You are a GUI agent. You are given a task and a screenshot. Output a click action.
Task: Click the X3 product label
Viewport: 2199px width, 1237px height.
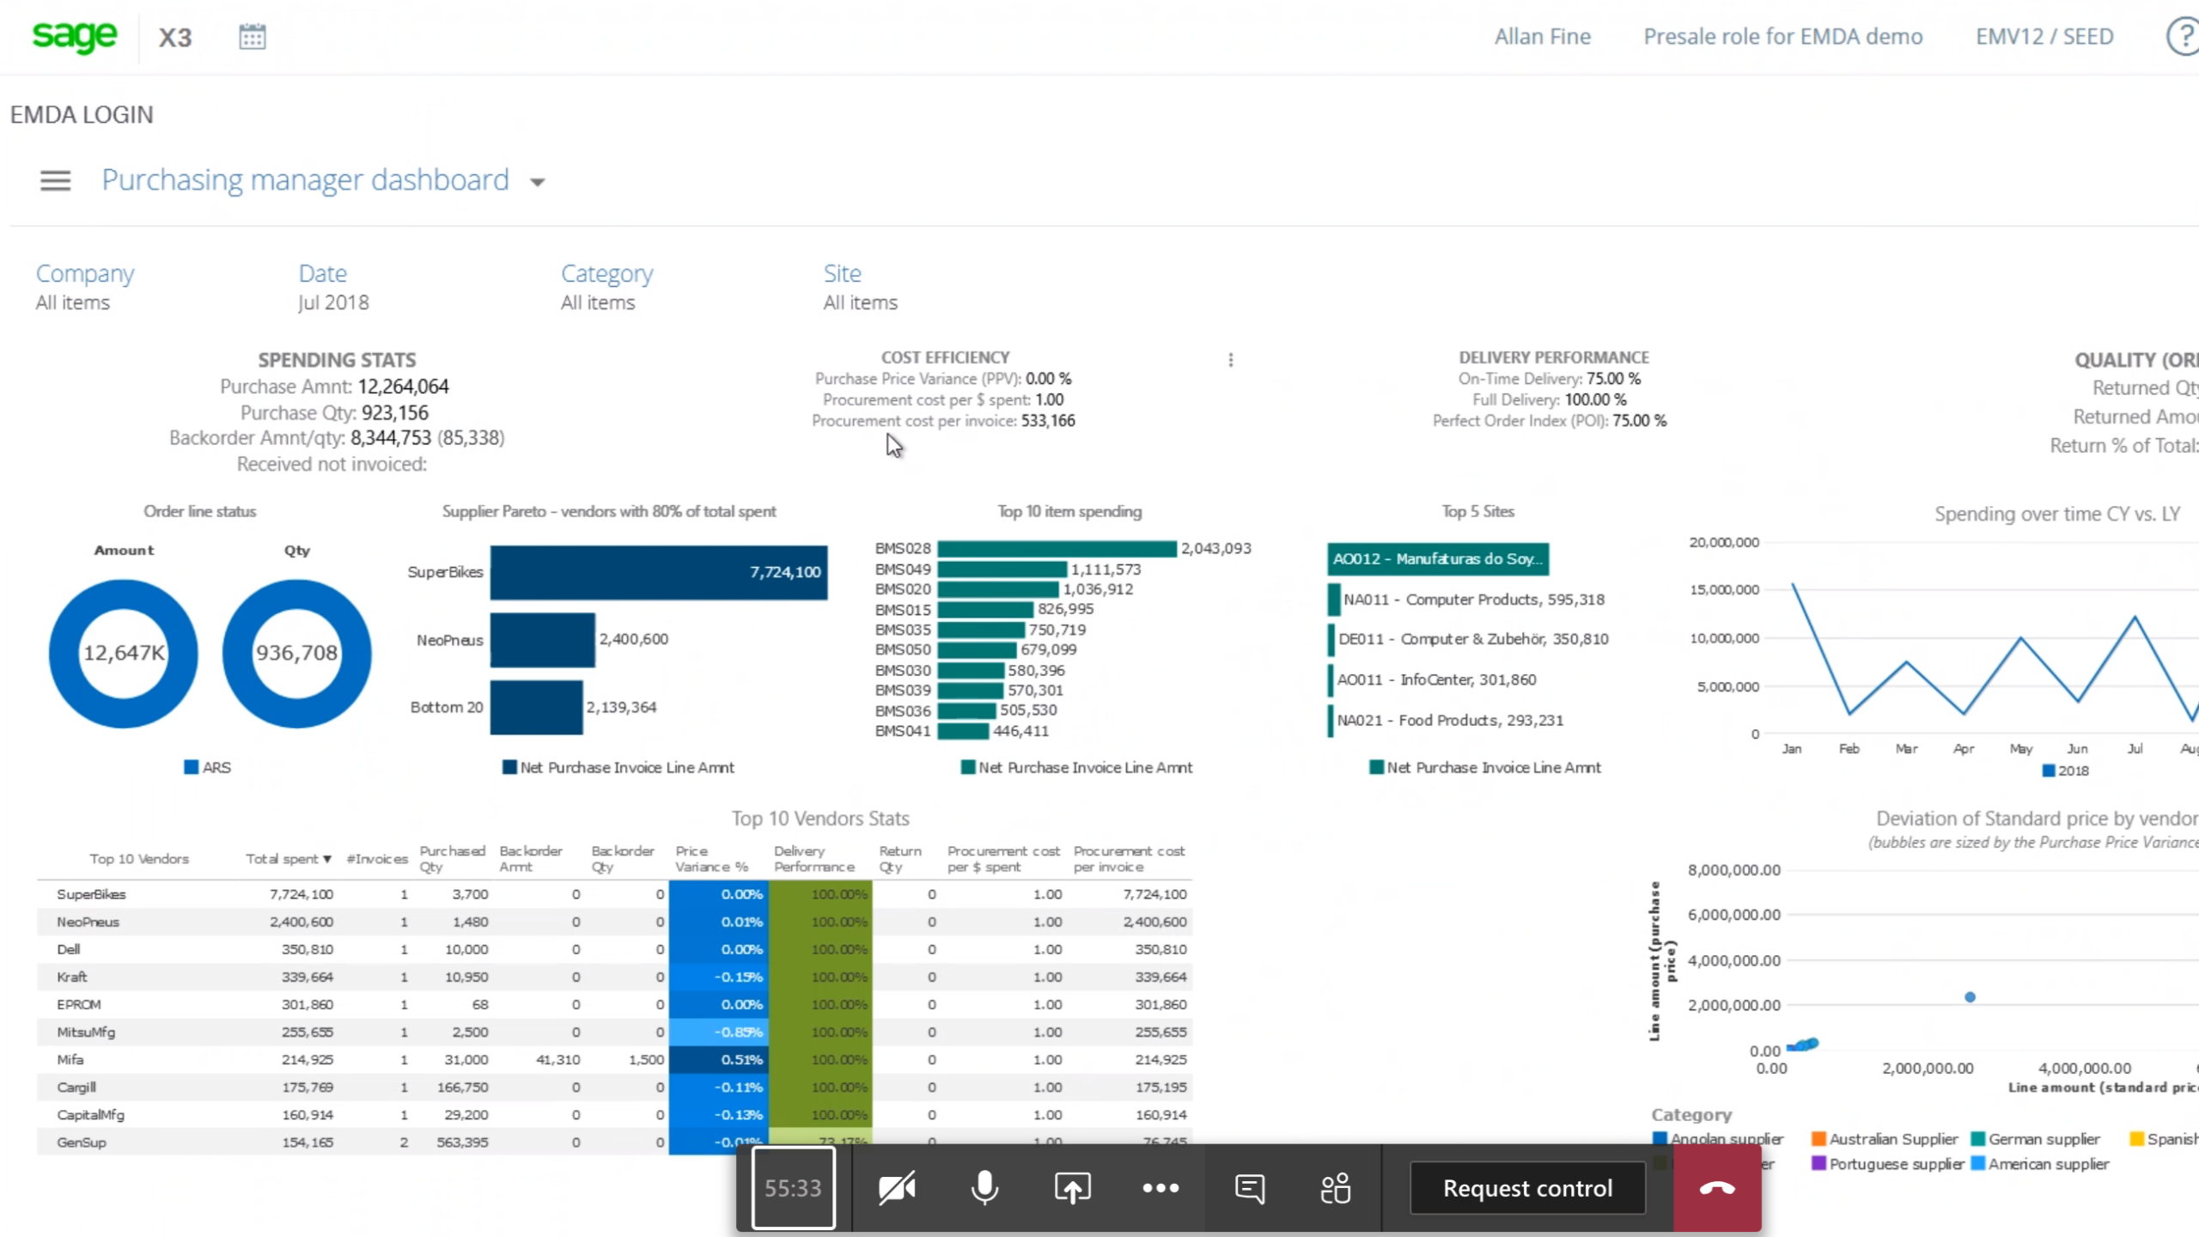pos(175,38)
